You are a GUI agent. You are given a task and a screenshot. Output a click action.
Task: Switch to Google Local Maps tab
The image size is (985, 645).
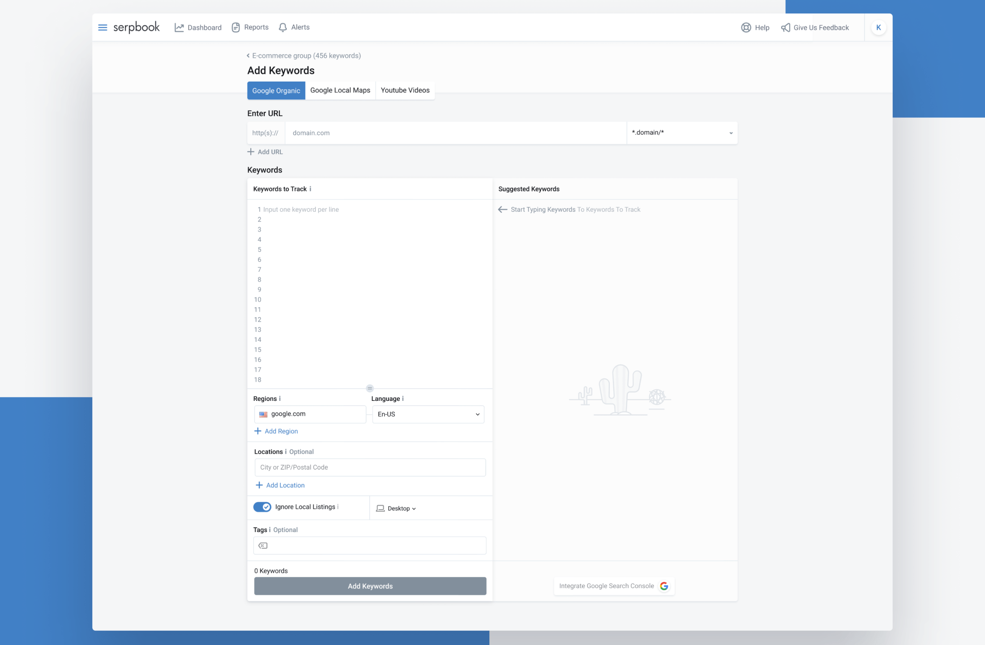[340, 90]
